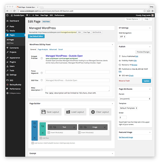Click the blue section's hamburger settings icon

point(35,123)
